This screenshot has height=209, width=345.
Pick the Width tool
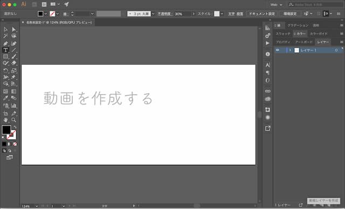5,77
